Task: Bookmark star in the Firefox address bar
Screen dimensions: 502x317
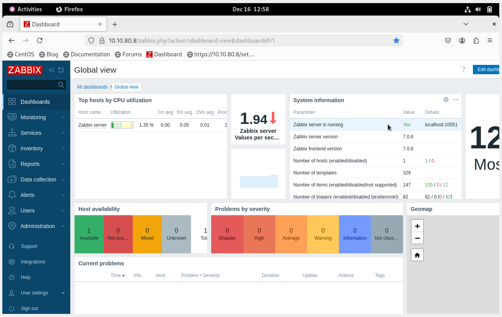Action: 396,40
